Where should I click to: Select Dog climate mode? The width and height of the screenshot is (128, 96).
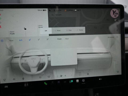tap(69, 30)
